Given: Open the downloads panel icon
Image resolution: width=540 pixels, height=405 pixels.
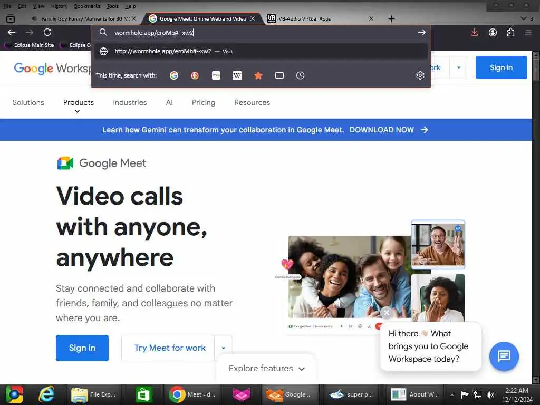Looking at the screenshot, I should 474,32.
